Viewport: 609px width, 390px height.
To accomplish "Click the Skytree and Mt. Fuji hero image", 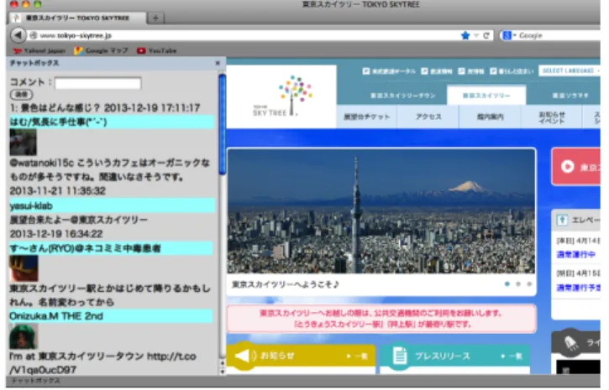I will point(381,211).
